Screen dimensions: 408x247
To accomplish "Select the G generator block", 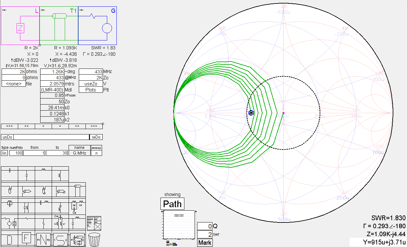I will 97,25.
